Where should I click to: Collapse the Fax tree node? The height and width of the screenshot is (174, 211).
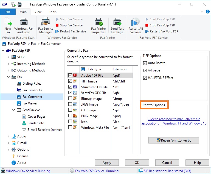pyautogui.click(x=8, y=77)
